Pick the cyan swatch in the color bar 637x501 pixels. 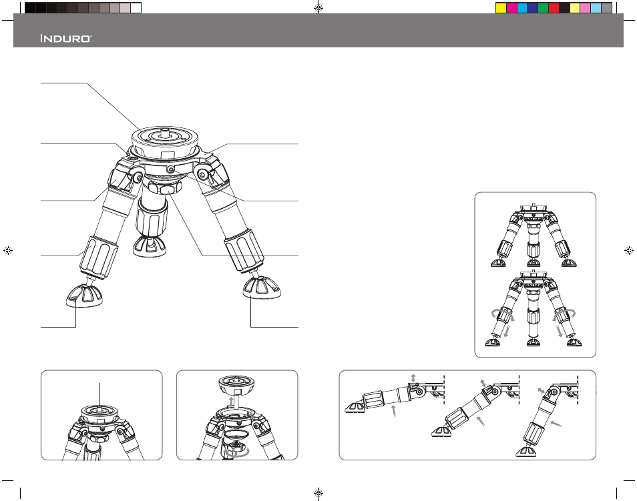[522, 8]
